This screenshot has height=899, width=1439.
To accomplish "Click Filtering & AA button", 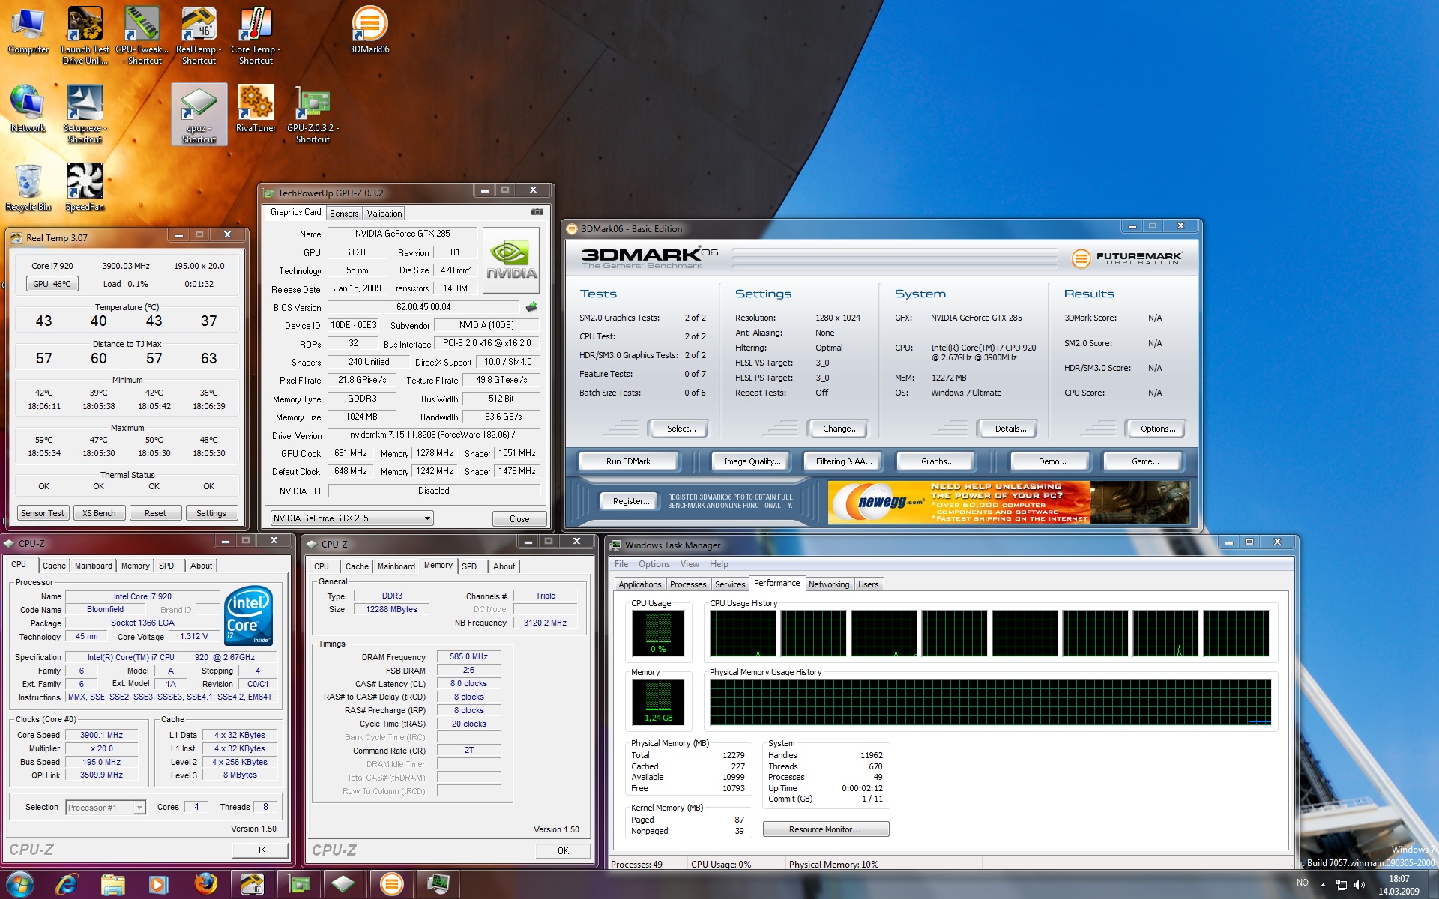I will point(844,461).
